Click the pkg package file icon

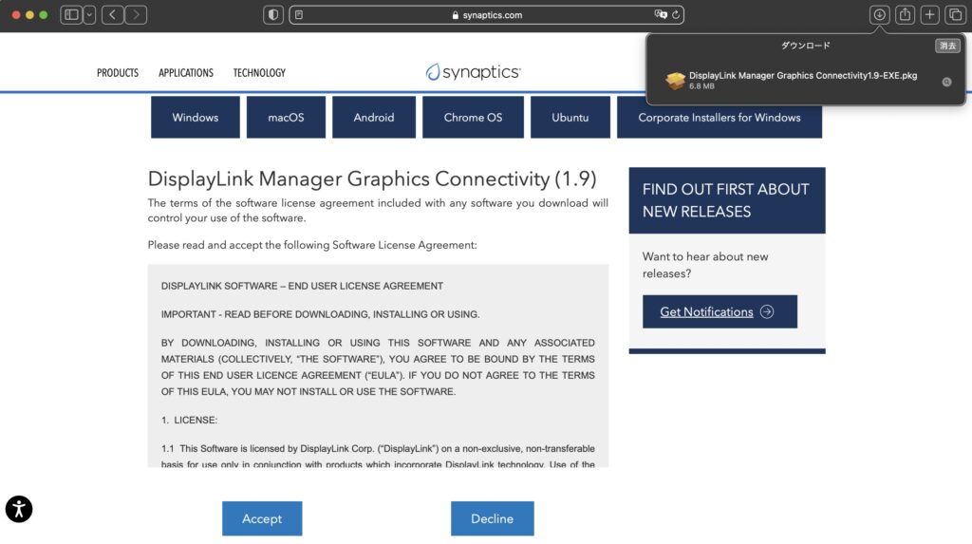pyautogui.click(x=675, y=80)
